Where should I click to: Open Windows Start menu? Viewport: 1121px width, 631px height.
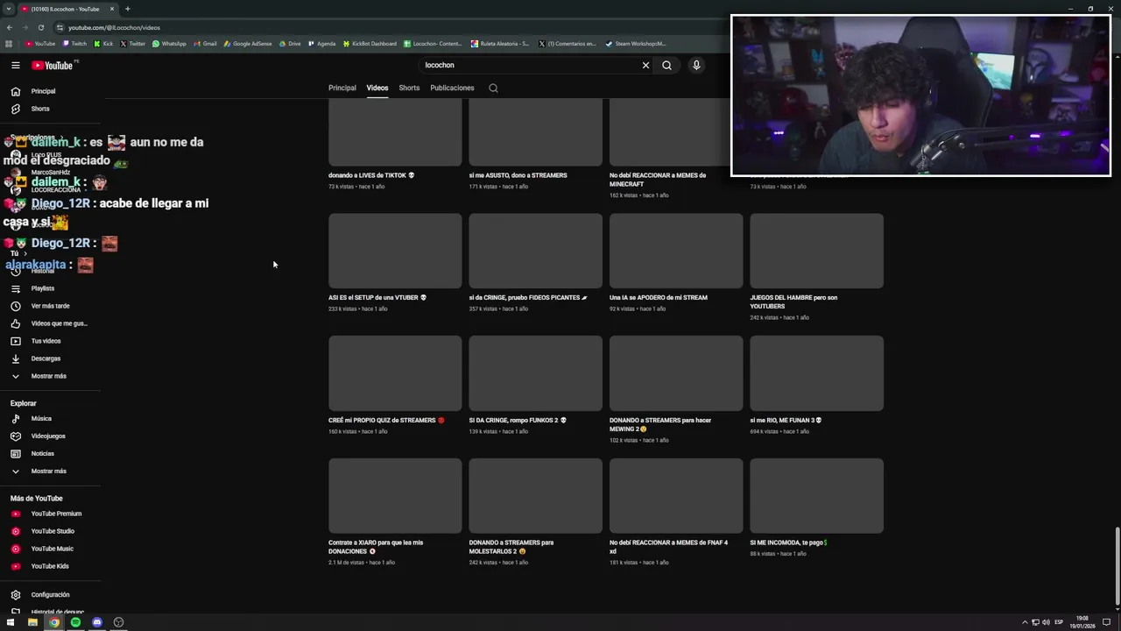pyautogui.click(x=11, y=622)
